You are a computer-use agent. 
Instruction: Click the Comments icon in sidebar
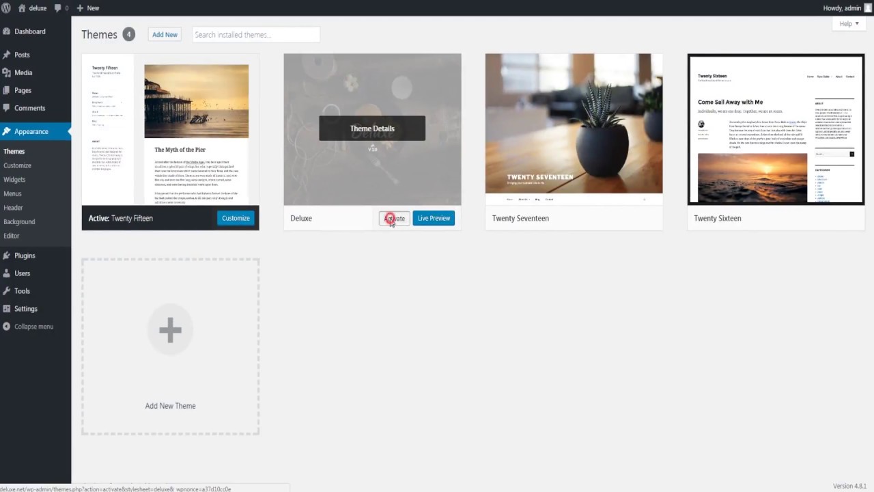point(6,108)
